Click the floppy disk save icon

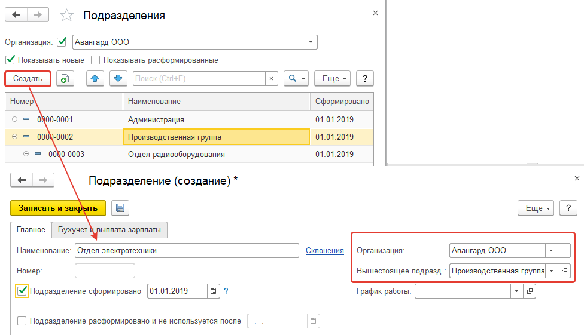(120, 208)
